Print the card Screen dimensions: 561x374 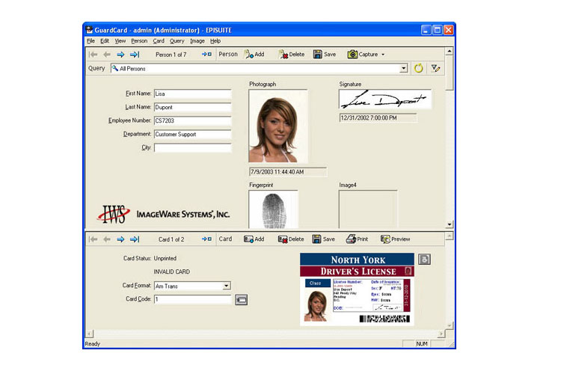tap(357, 239)
